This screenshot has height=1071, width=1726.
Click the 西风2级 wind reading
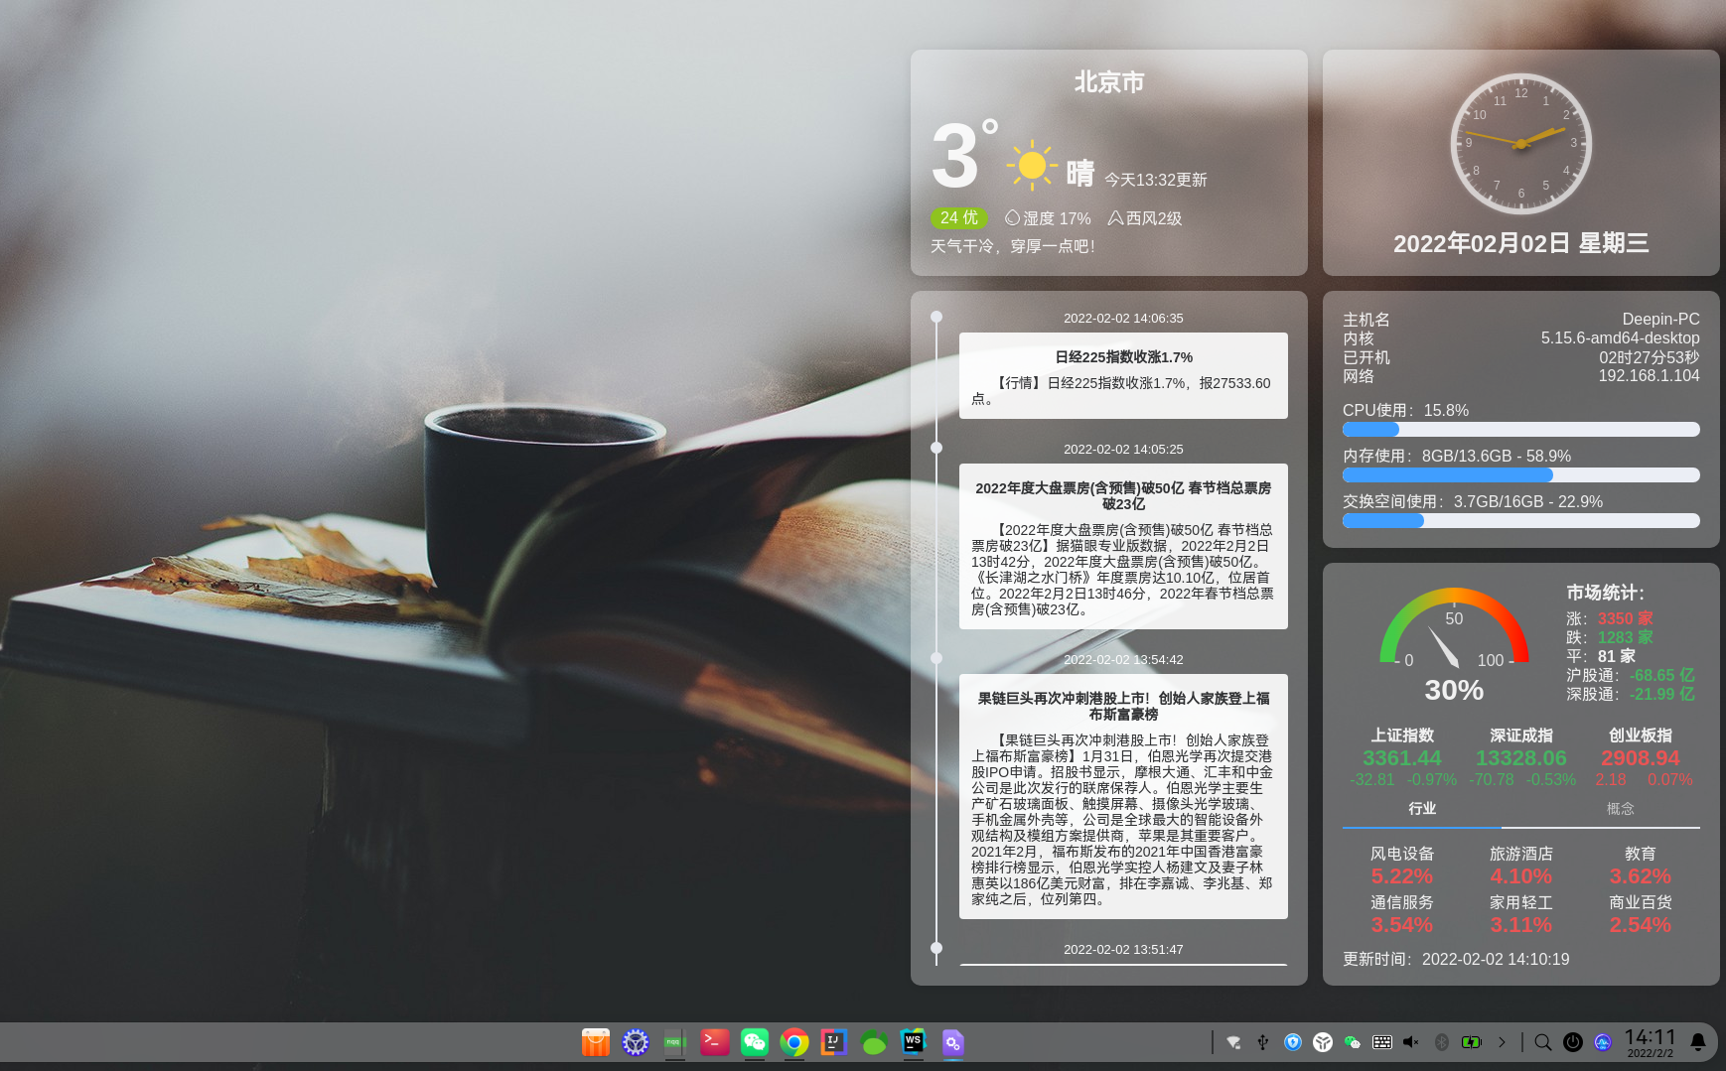point(1145,218)
